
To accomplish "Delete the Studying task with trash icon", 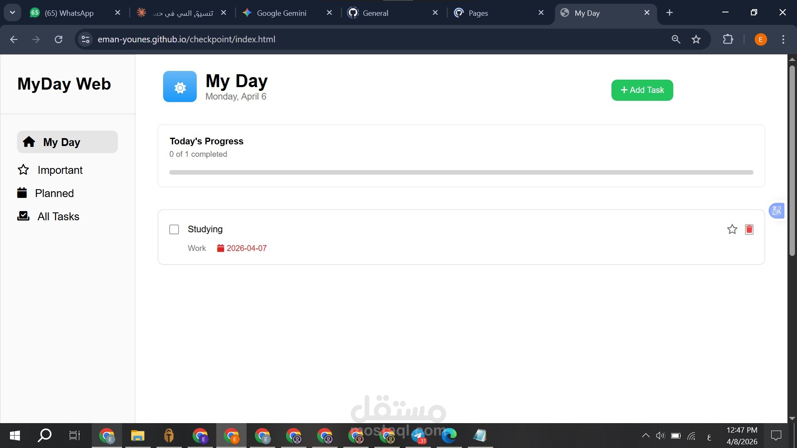I will pyautogui.click(x=749, y=229).
